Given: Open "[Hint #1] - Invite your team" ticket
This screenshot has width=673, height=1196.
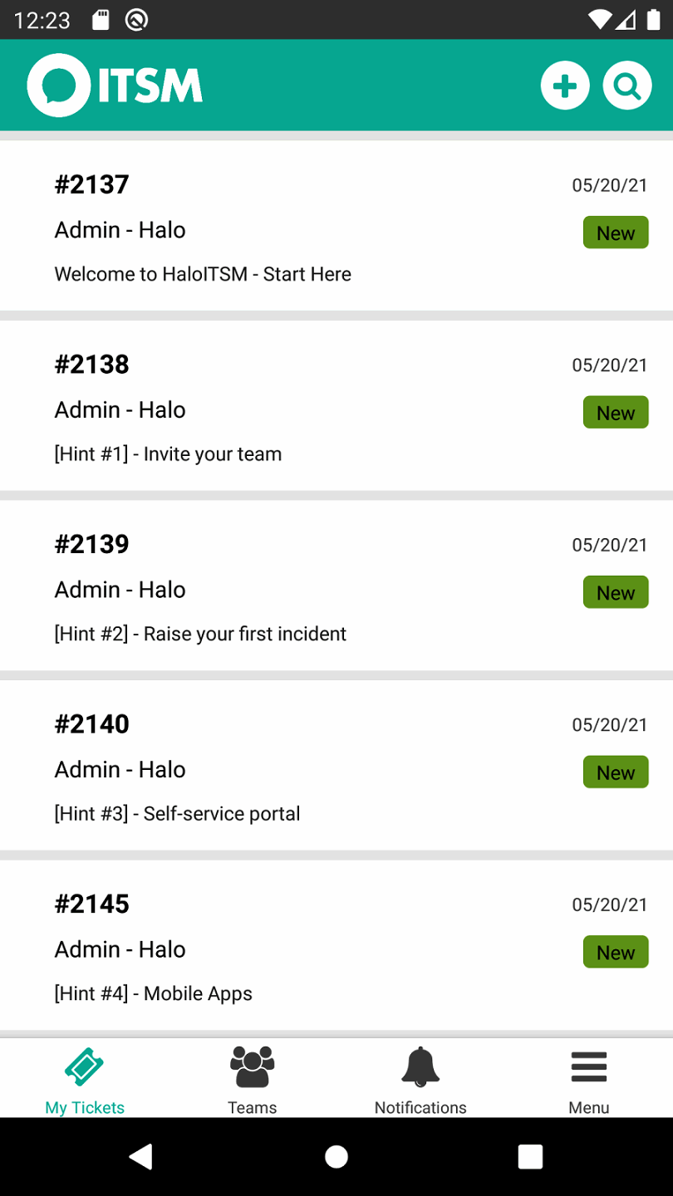Looking at the screenshot, I should [168, 453].
